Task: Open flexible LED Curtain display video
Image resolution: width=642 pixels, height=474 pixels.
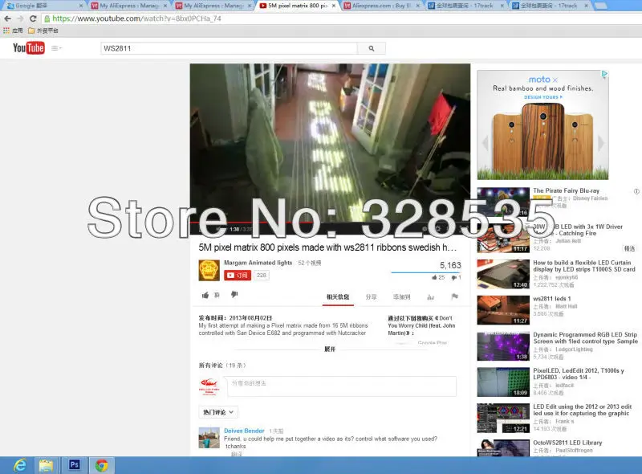Action: point(584,266)
